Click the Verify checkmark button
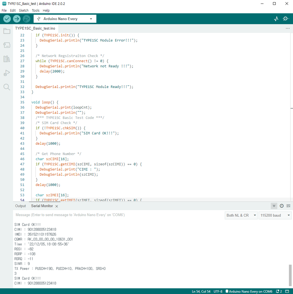The height and width of the screenshot is (294, 293). (7, 19)
